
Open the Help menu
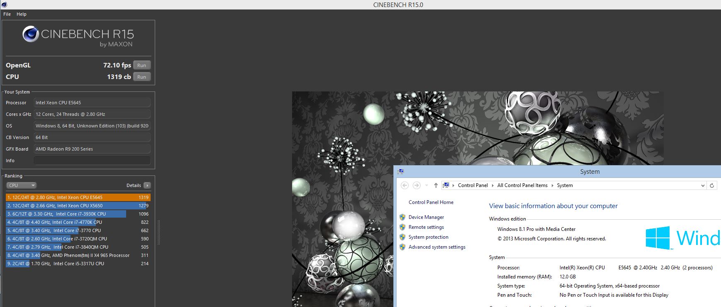pyautogui.click(x=22, y=14)
